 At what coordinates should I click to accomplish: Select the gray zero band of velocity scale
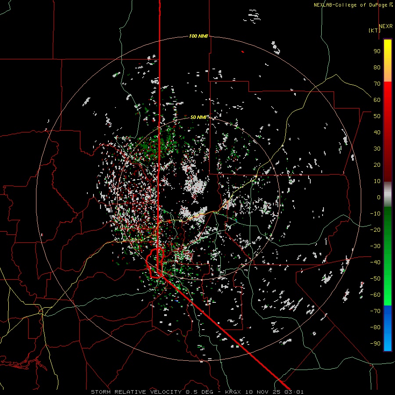(388, 194)
